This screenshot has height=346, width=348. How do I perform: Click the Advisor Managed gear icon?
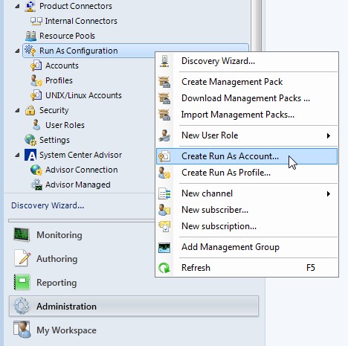[x=36, y=185]
